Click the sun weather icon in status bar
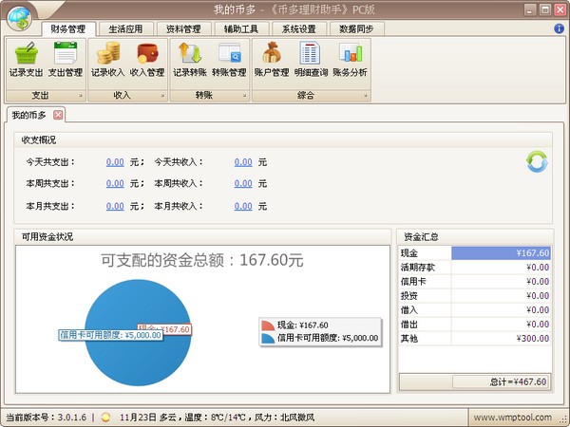The image size is (570, 427). click(105, 418)
